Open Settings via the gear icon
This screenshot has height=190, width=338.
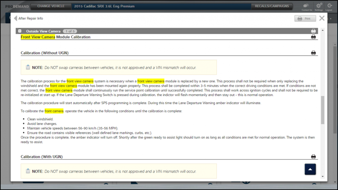tap(319, 6)
